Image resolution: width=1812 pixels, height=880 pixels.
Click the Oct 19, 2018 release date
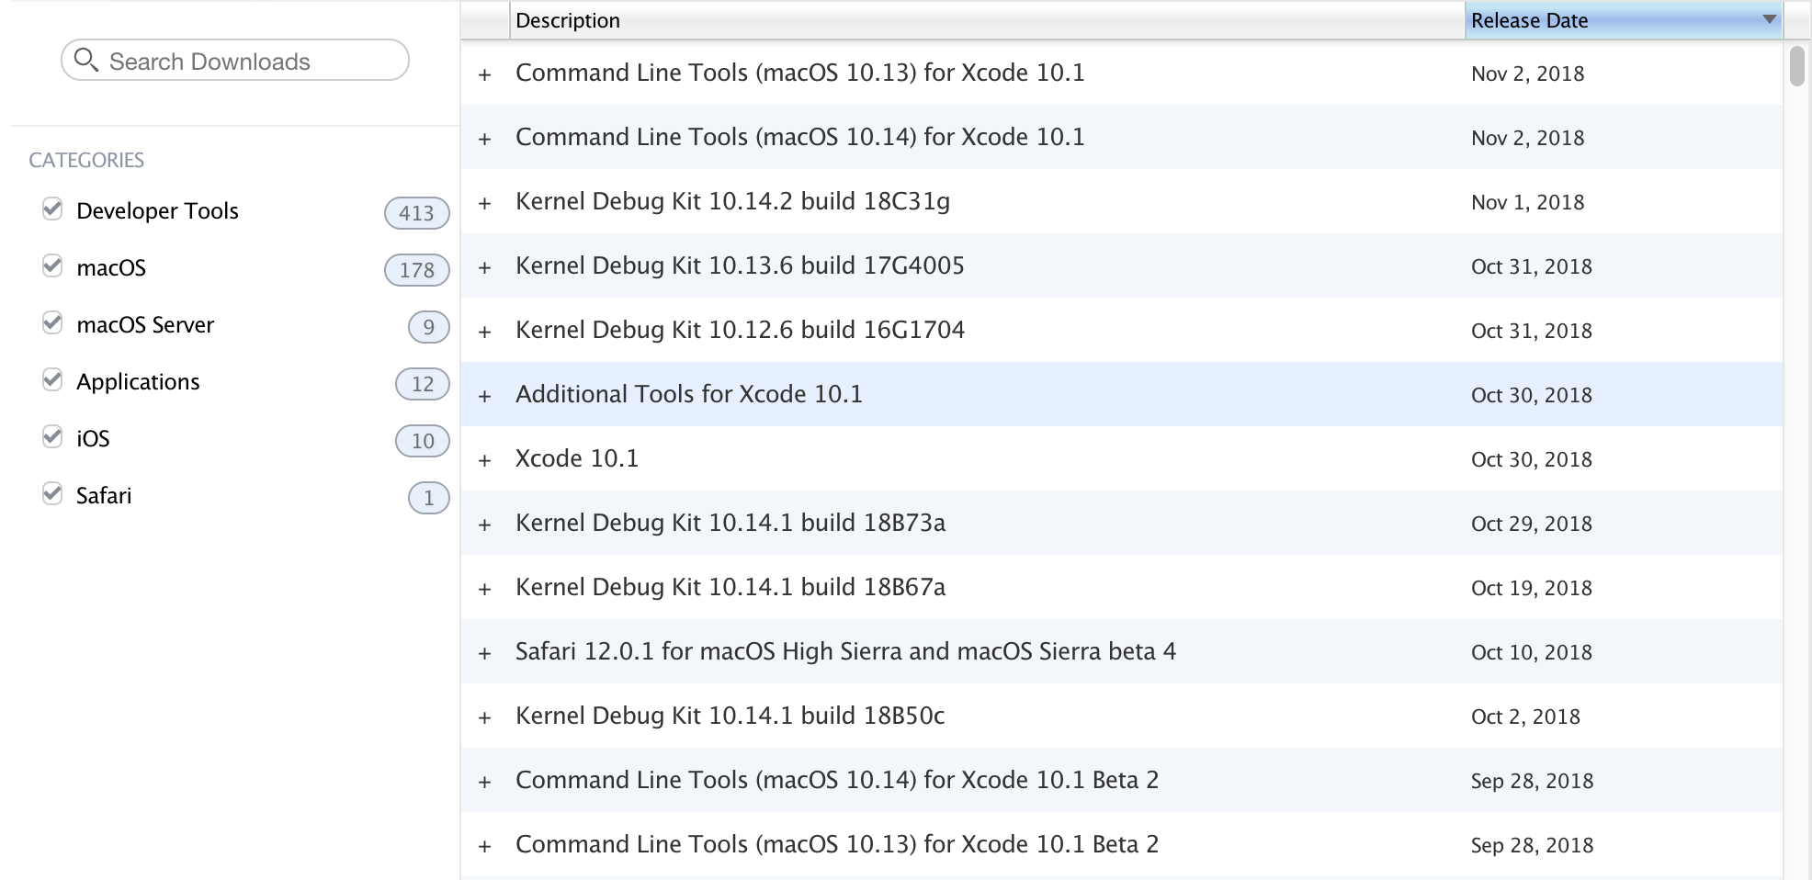pyautogui.click(x=1532, y=588)
